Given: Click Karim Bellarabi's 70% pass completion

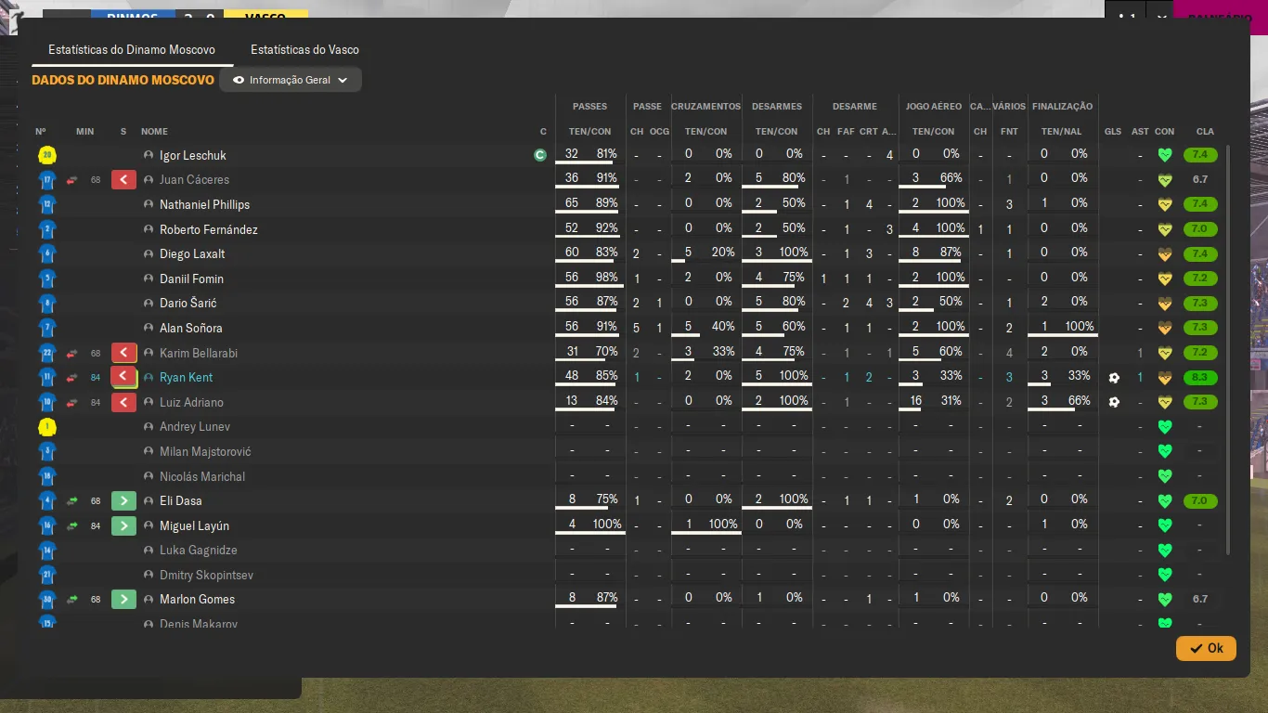Looking at the screenshot, I should tap(606, 352).
